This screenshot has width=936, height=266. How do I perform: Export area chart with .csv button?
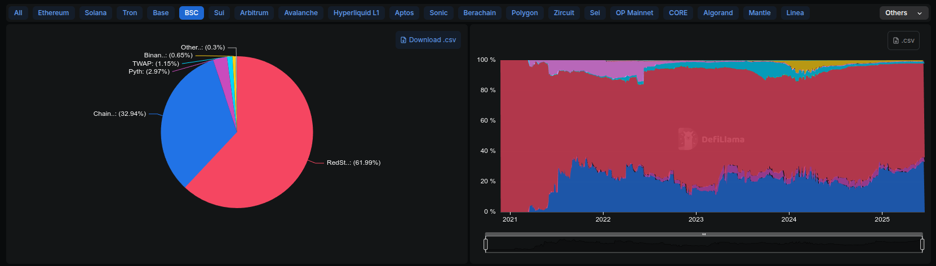903,40
